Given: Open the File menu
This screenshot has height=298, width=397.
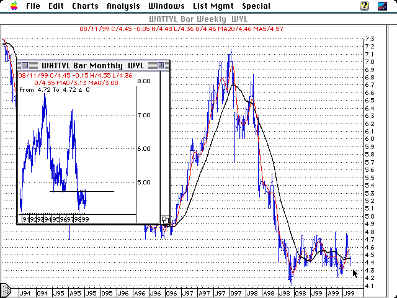Looking at the screenshot, I should [x=33, y=6].
